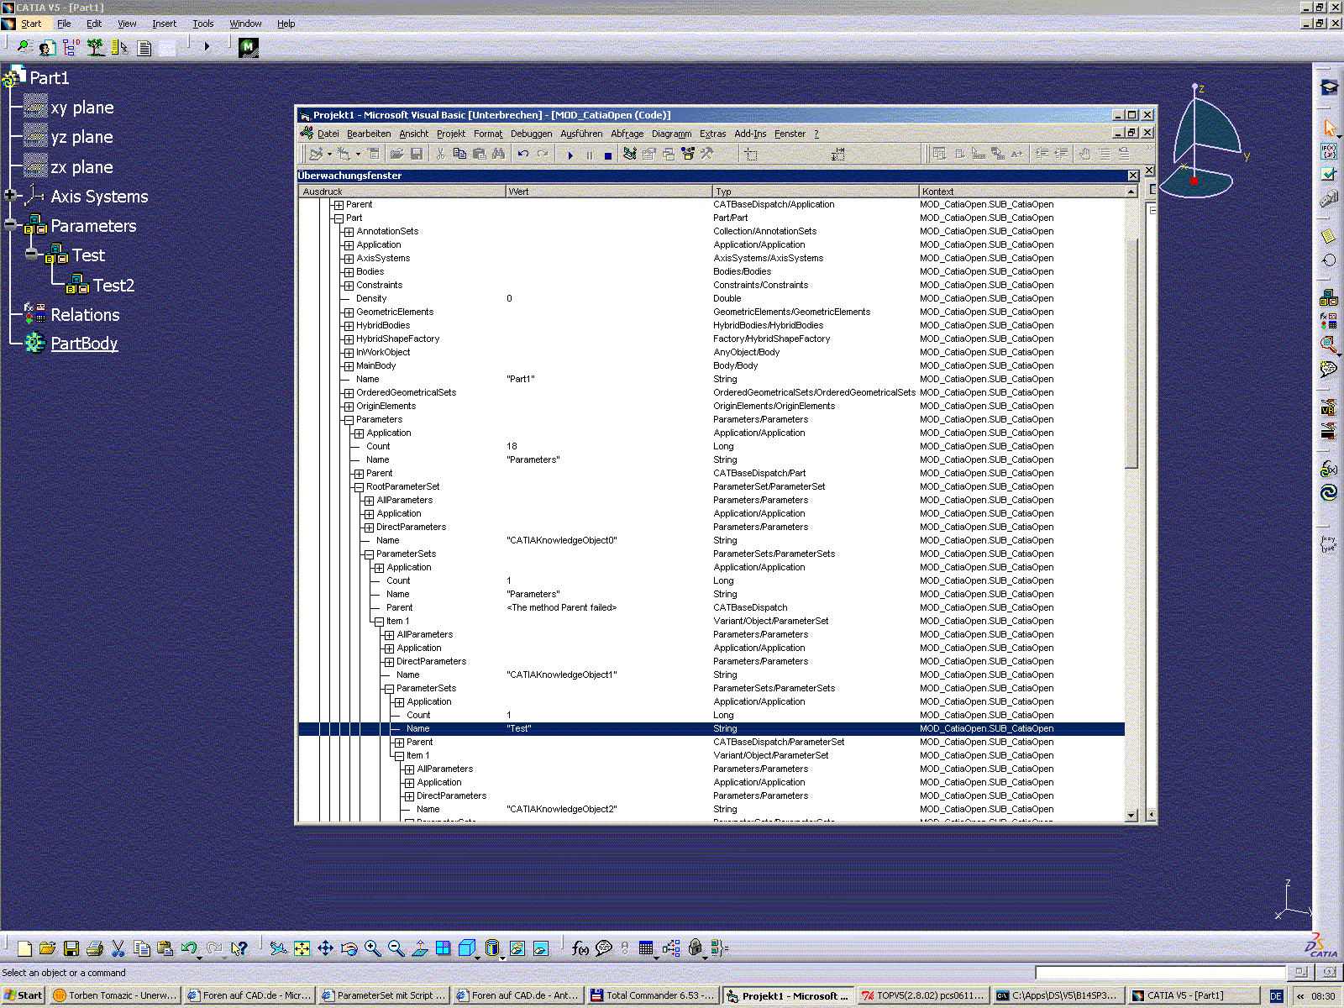The image size is (1344, 1008).
Task: Open the CATIA Tools menu
Action: tap(203, 24)
